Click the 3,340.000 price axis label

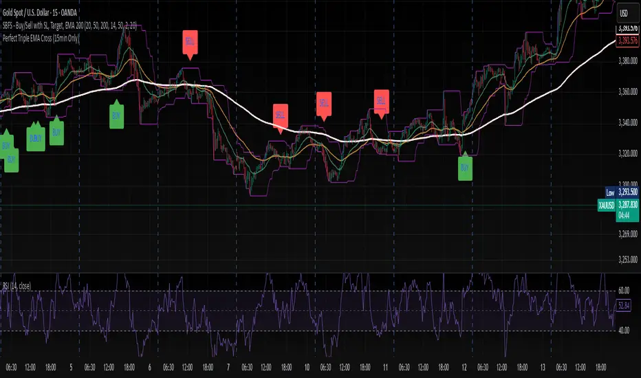click(x=627, y=122)
